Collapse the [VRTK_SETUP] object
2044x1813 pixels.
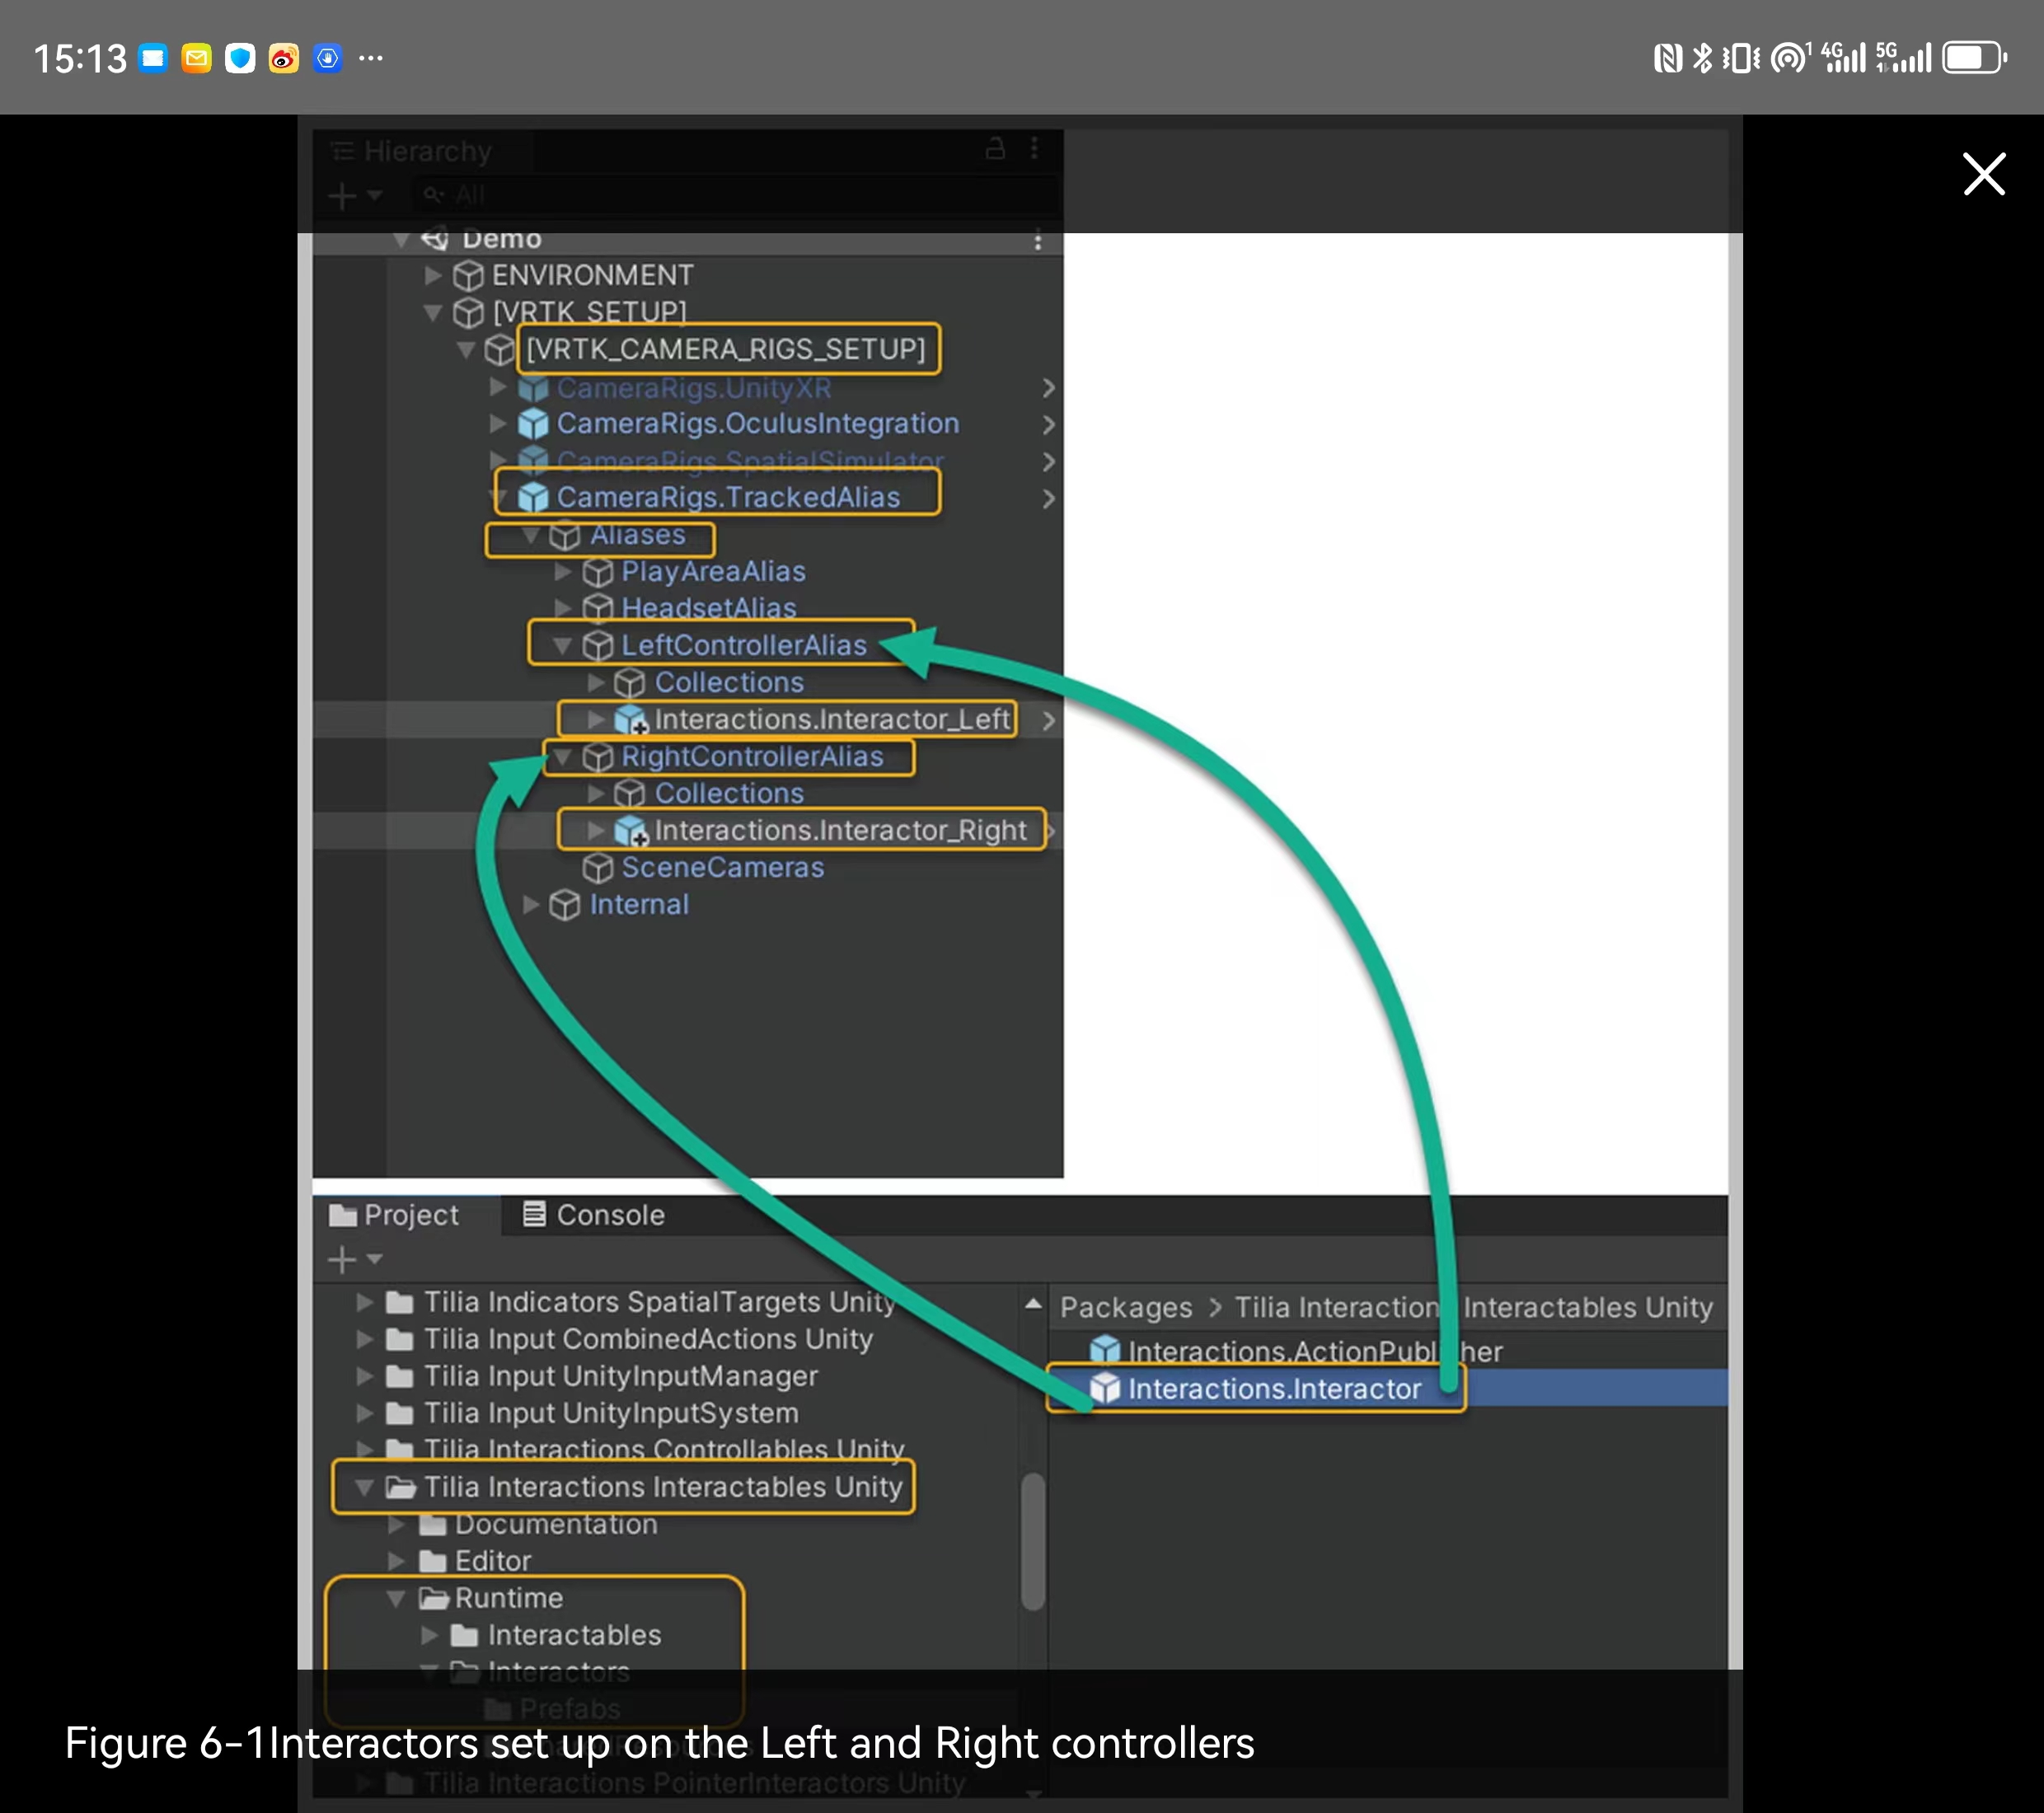433,313
